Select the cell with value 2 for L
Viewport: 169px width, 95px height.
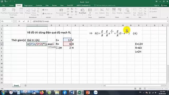67,48
